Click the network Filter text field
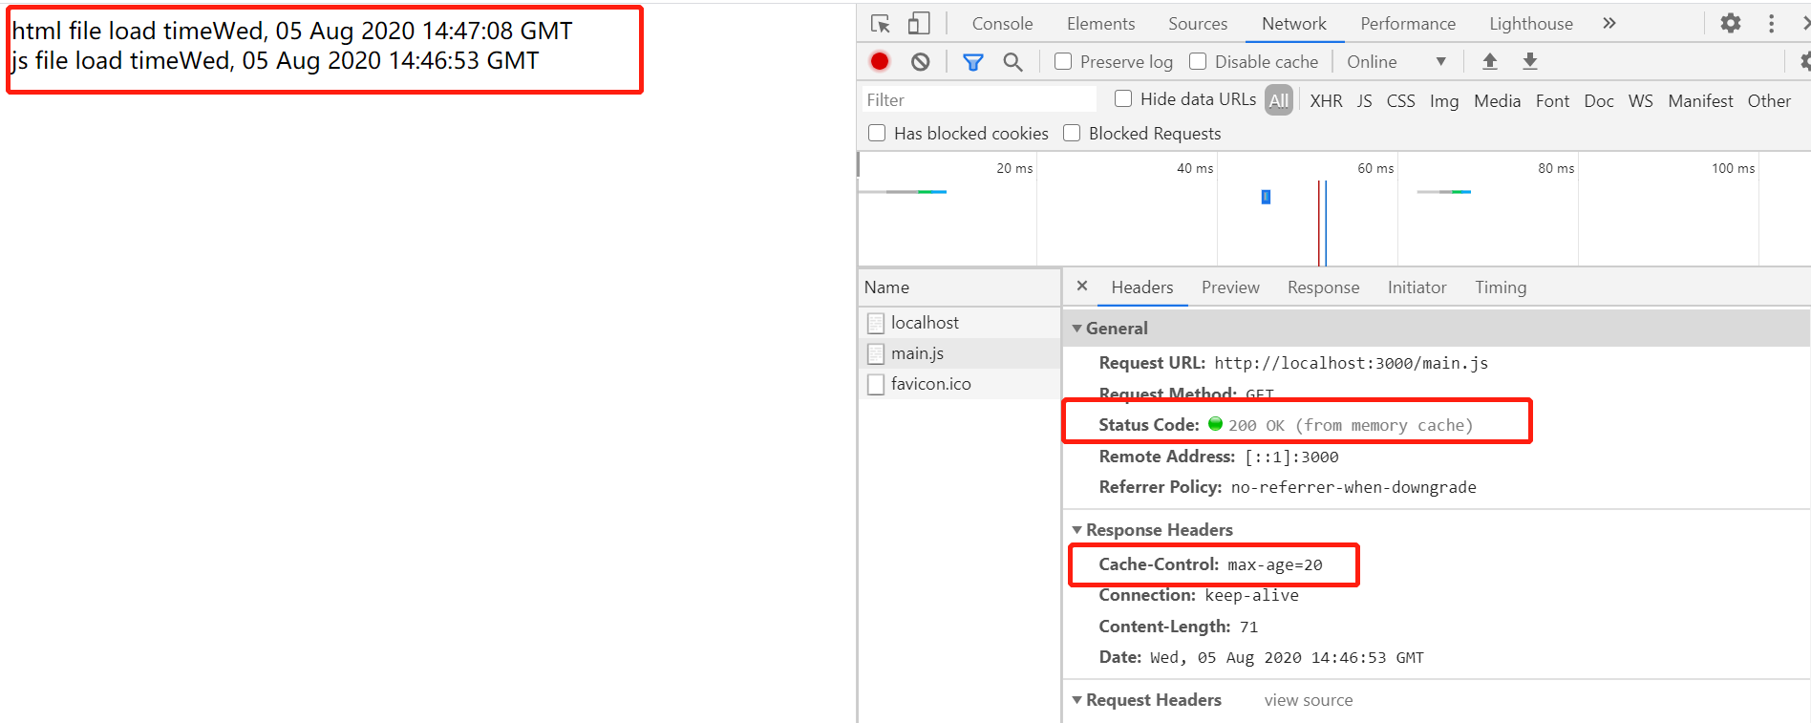Screen dimensions: 1811x723 click(x=979, y=100)
